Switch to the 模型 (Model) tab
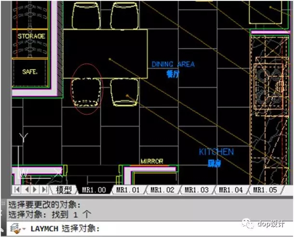 (x=64, y=190)
